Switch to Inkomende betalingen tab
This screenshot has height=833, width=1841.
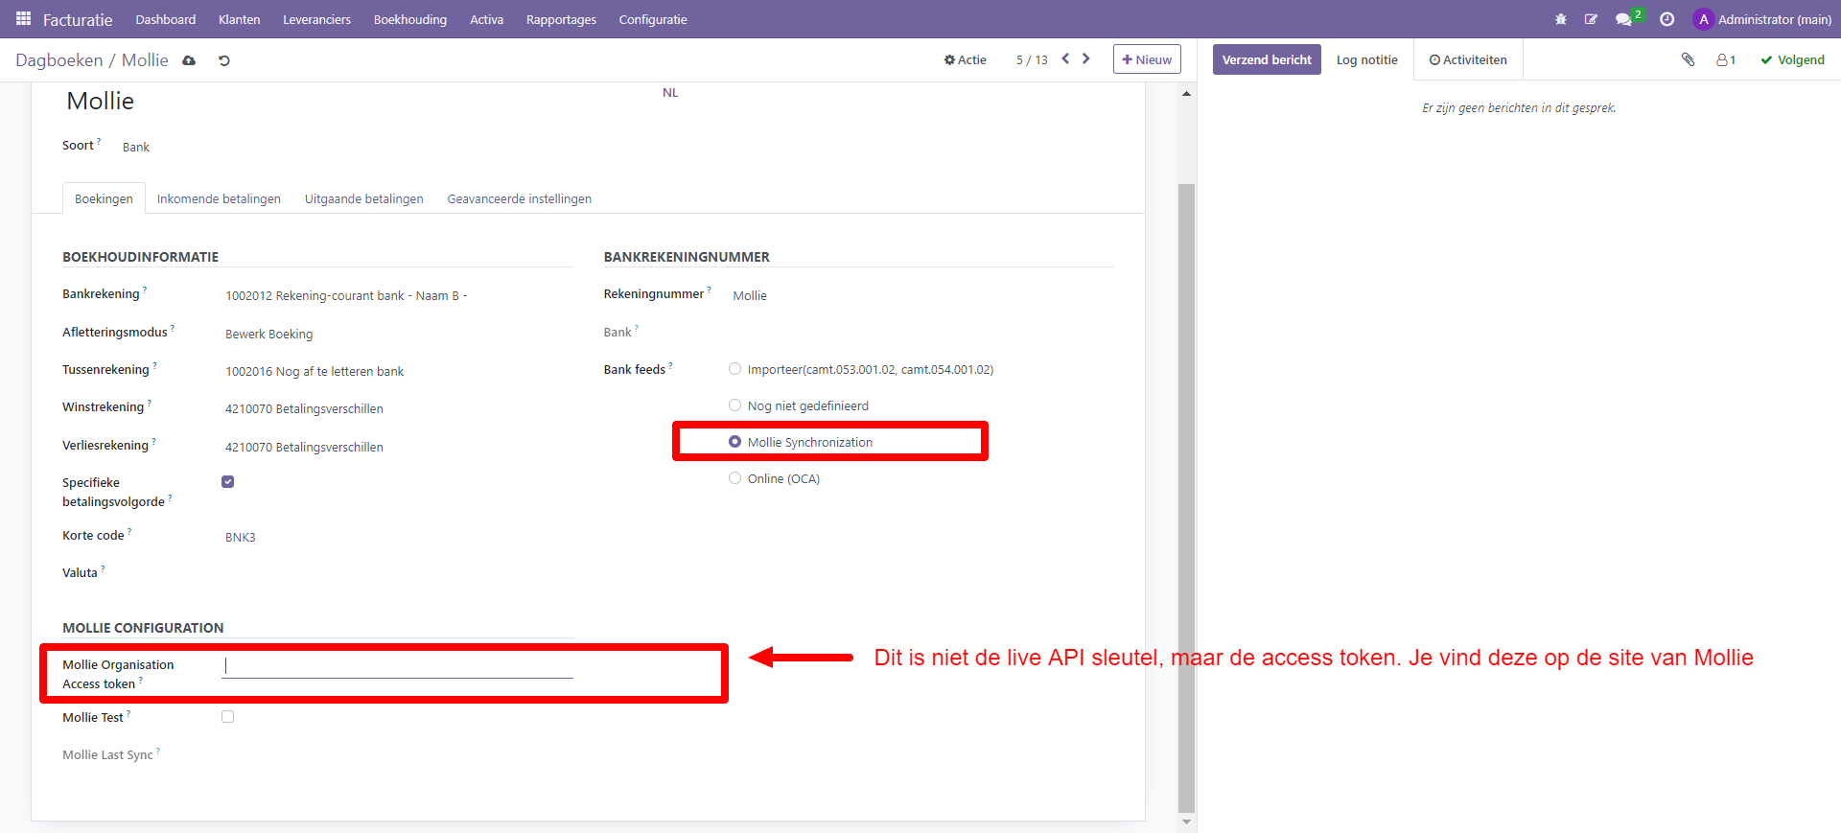click(219, 198)
